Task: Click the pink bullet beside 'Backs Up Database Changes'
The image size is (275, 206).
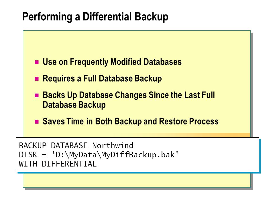Action: click(37, 96)
